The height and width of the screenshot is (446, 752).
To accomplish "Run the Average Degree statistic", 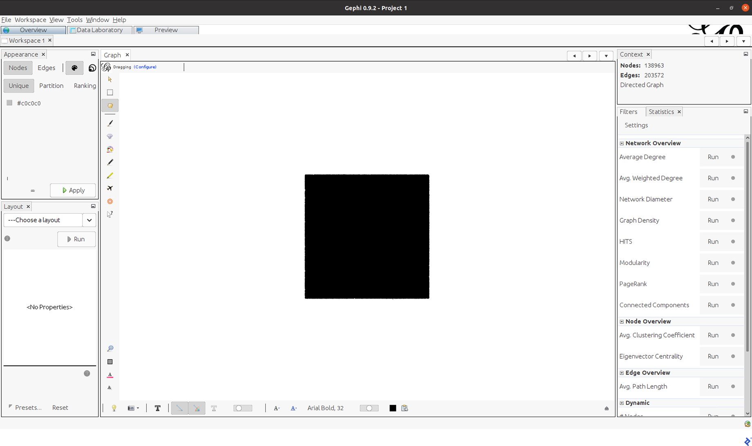I will [x=713, y=157].
